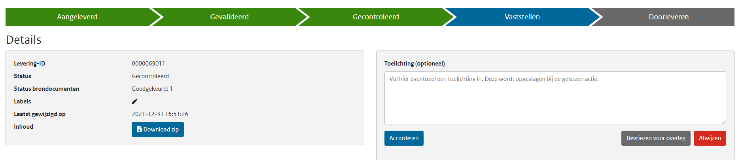Click the Goedgekeurd: 1 value
The height and width of the screenshot is (167, 742).
point(152,89)
